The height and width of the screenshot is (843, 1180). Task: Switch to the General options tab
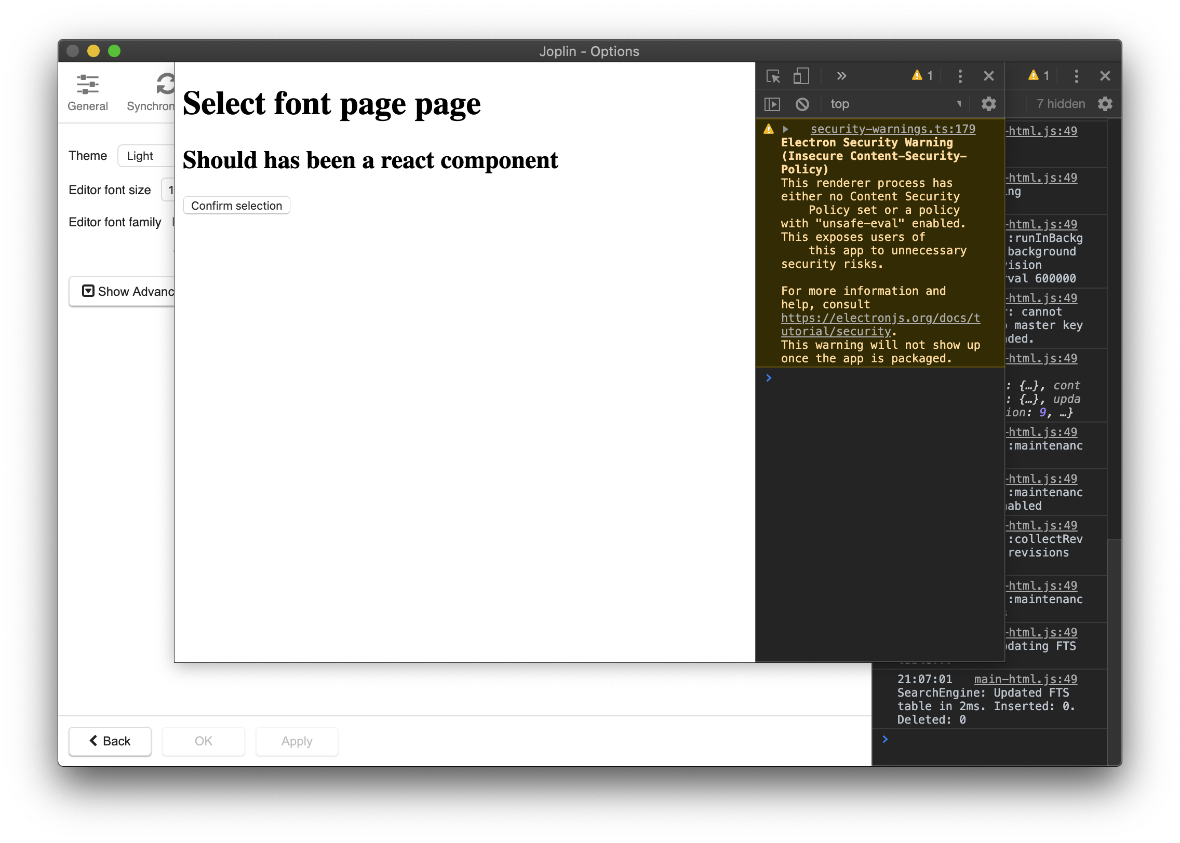click(88, 92)
